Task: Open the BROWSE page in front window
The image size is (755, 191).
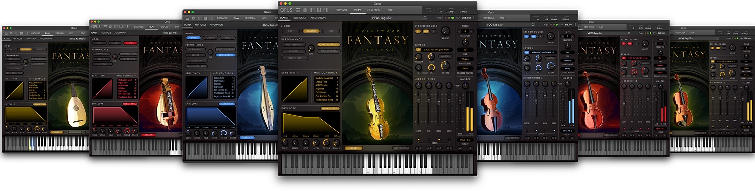Action: [x=341, y=10]
